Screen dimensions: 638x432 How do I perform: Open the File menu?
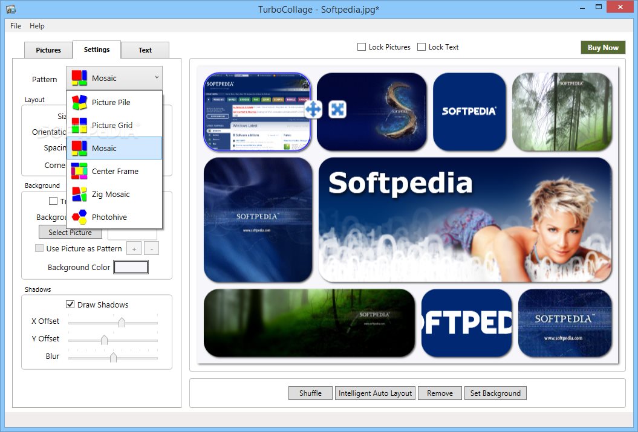pyautogui.click(x=16, y=25)
